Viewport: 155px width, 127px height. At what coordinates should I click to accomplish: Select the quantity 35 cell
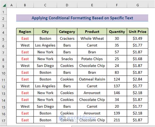[x=117, y=45]
